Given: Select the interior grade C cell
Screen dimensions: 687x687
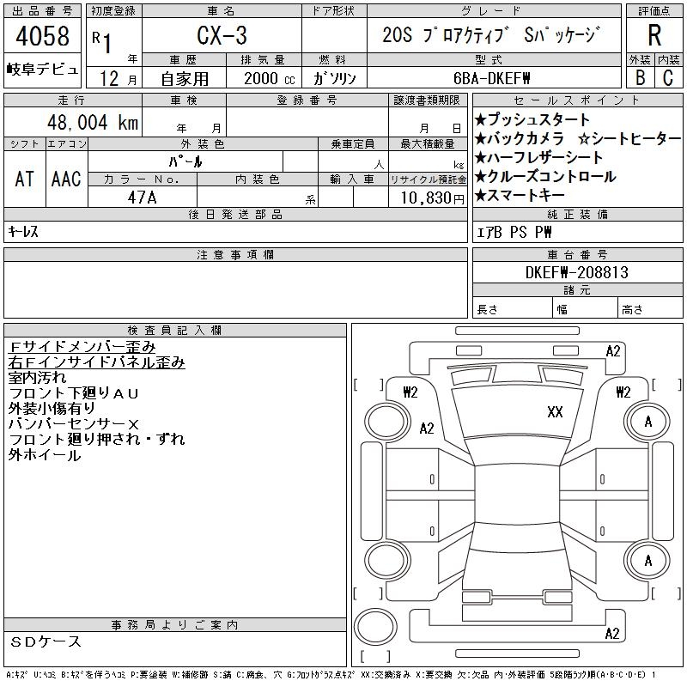Looking at the screenshot, I should (669, 77).
